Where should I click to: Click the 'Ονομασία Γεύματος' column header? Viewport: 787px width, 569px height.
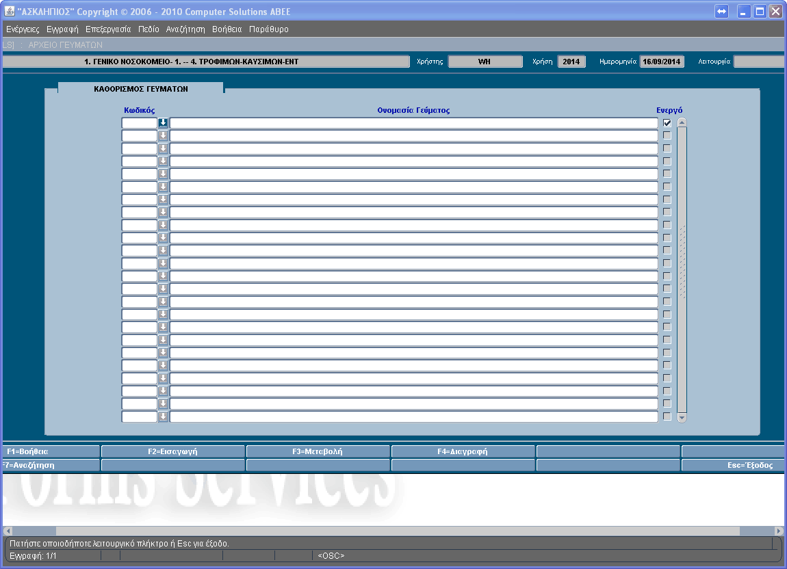[x=413, y=110]
